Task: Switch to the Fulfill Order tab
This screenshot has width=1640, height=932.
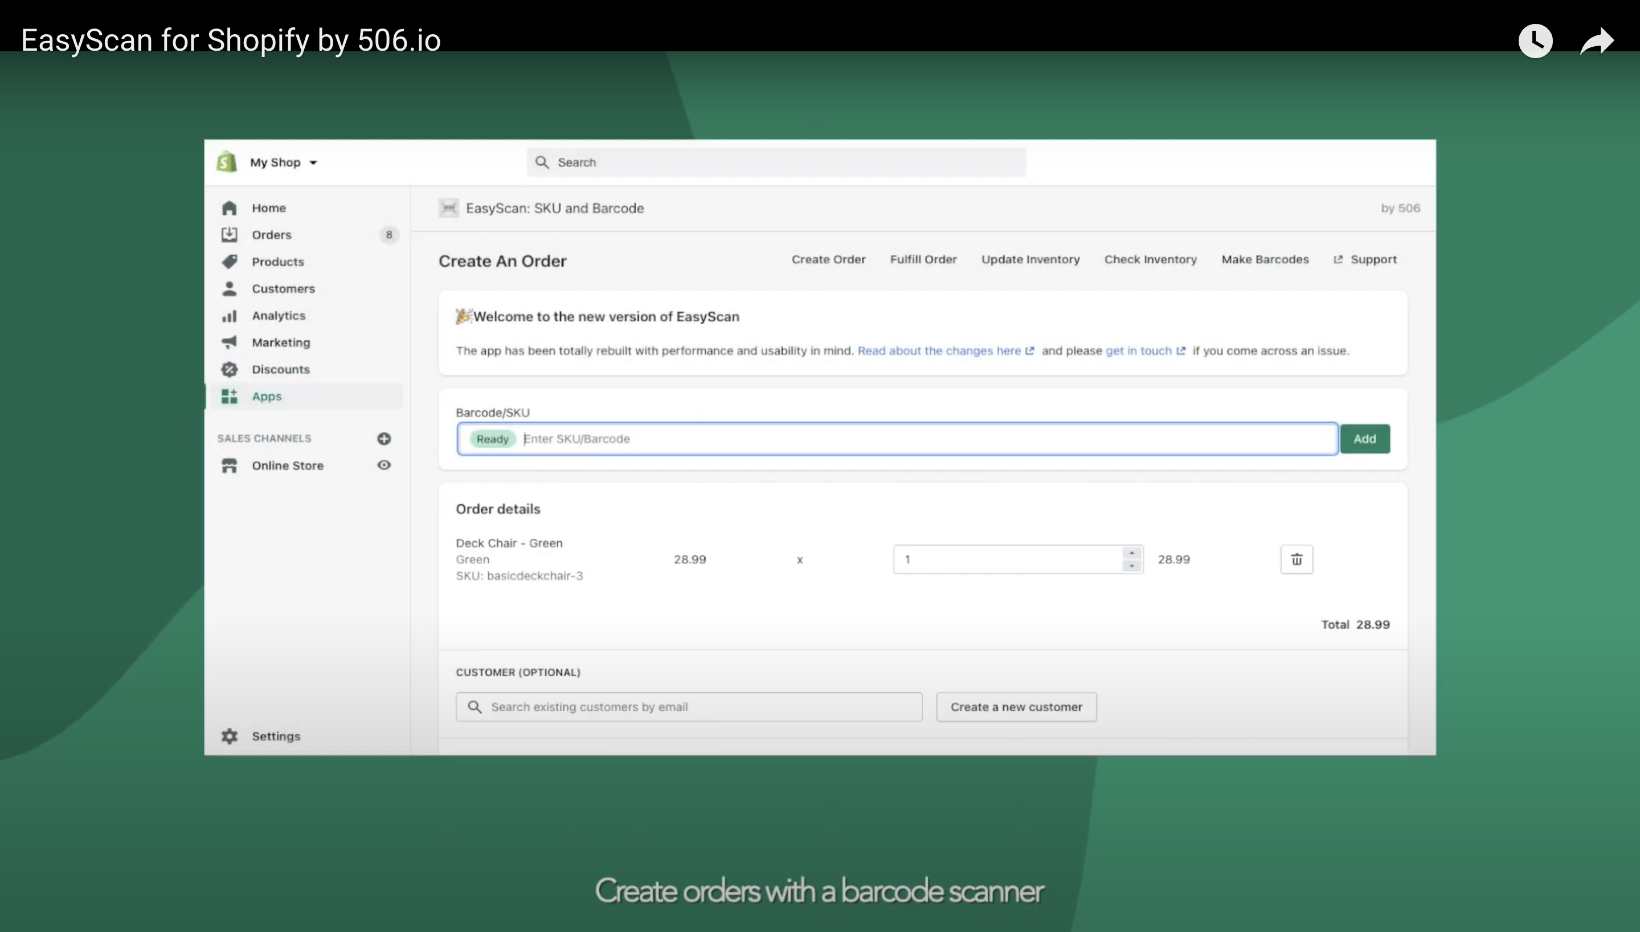Action: point(923,259)
